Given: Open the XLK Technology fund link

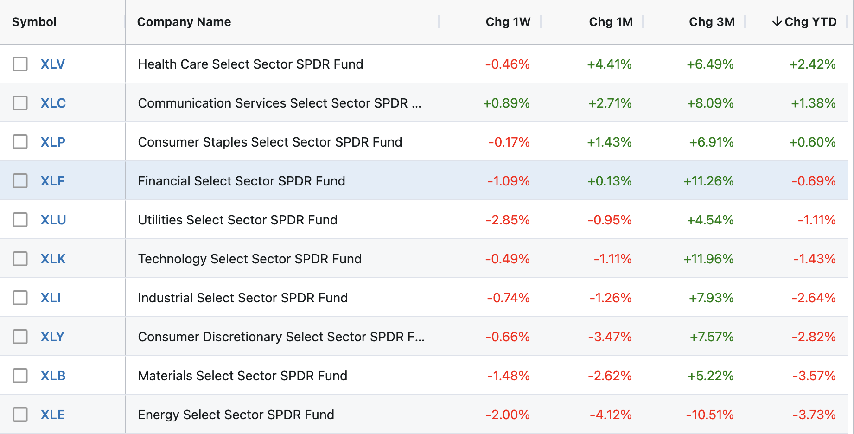Looking at the screenshot, I should 52,258.
